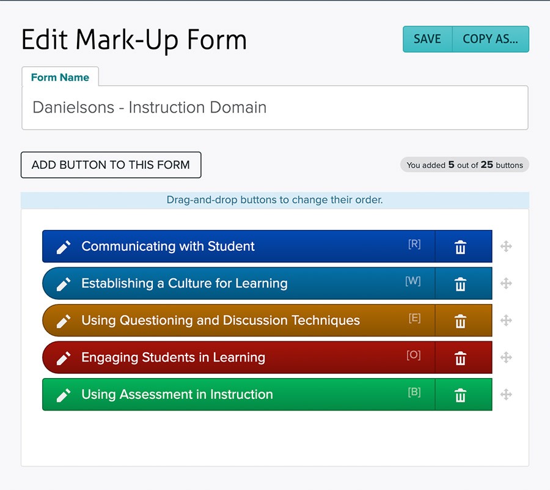This screenshot has height=490, width=550.
Task: Click pencil icon on Engaging Students in Learning
Action: click(64, 358)
